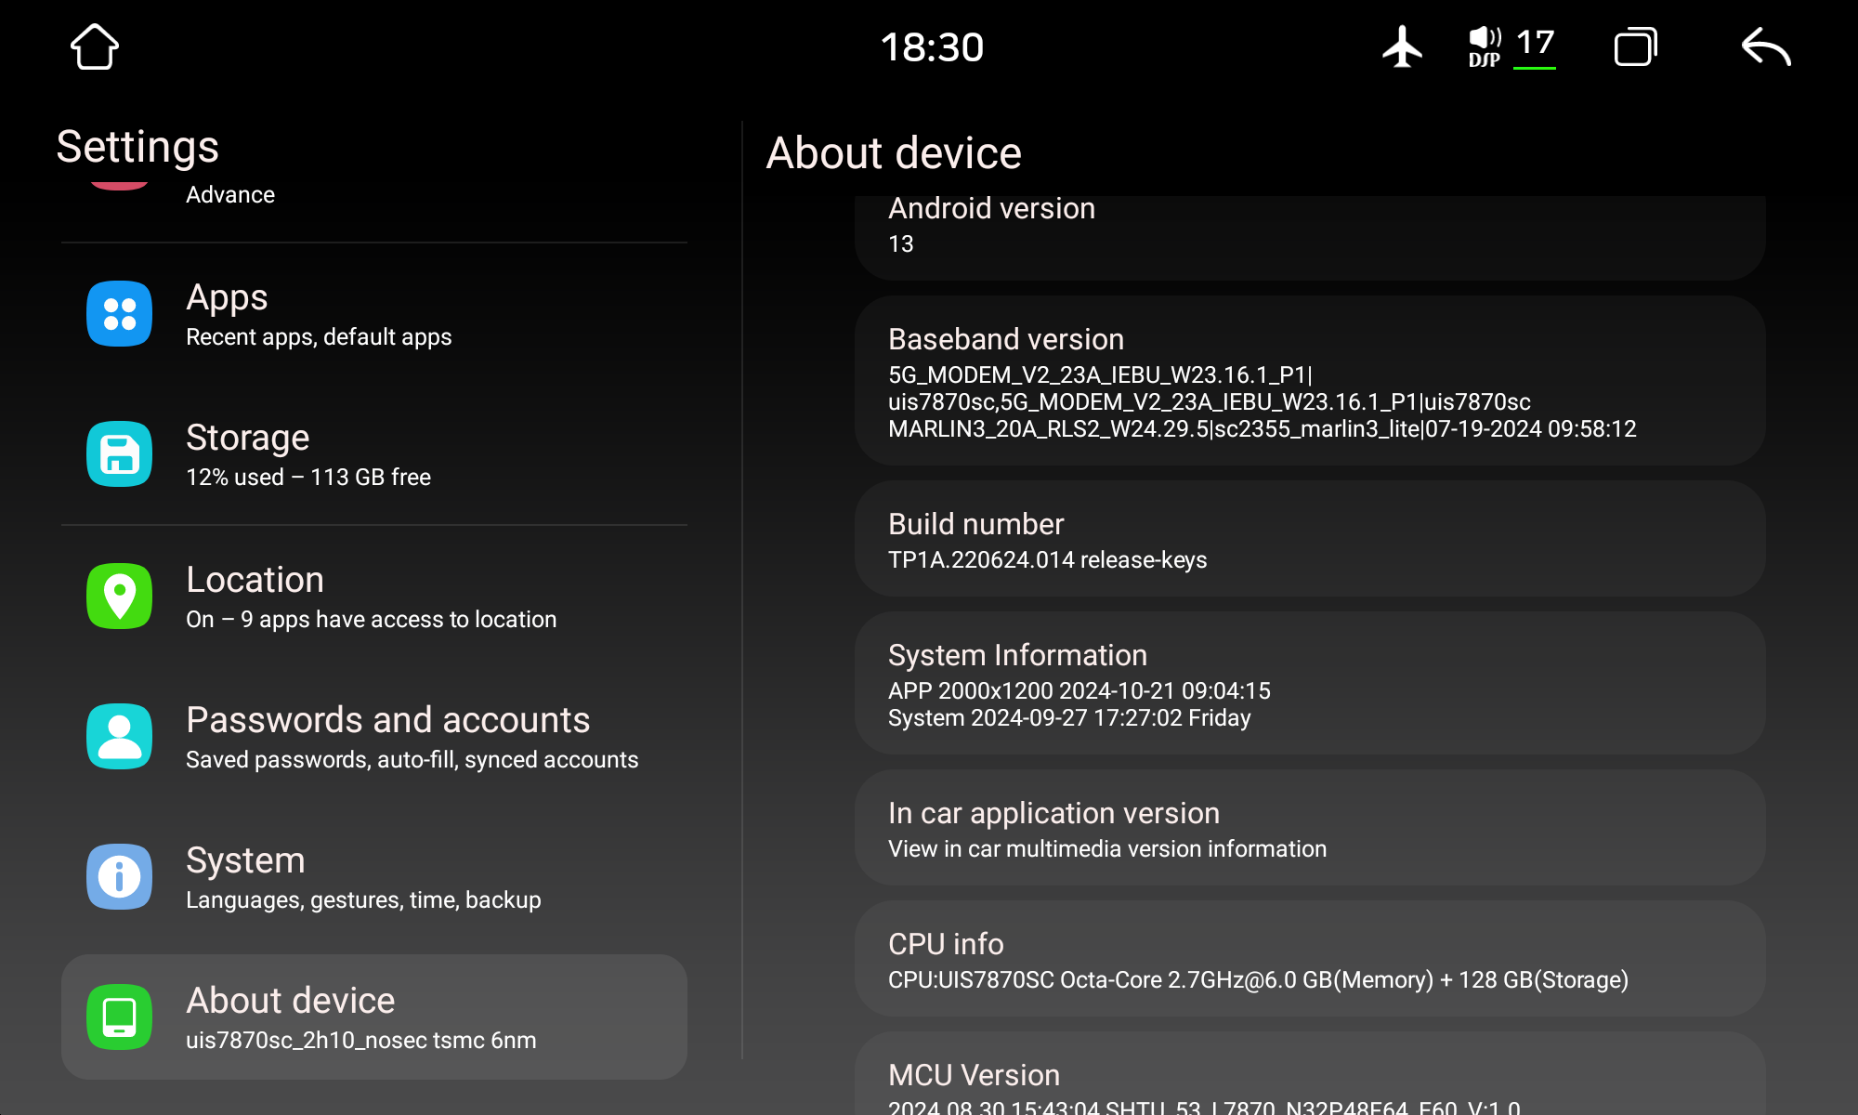
Task: Click the blue Apps settings icon
Action: tap(120, 314)
